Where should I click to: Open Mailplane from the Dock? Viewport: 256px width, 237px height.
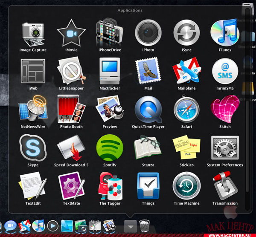pyautogui.click(x=25, y=226)
